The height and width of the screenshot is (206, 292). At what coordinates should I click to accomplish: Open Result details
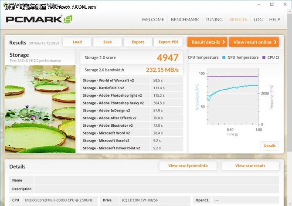(207, 42)
